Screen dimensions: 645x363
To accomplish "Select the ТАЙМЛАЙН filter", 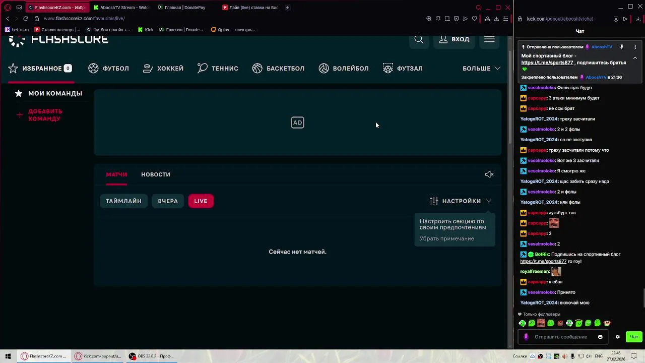I will coord(123,201).
